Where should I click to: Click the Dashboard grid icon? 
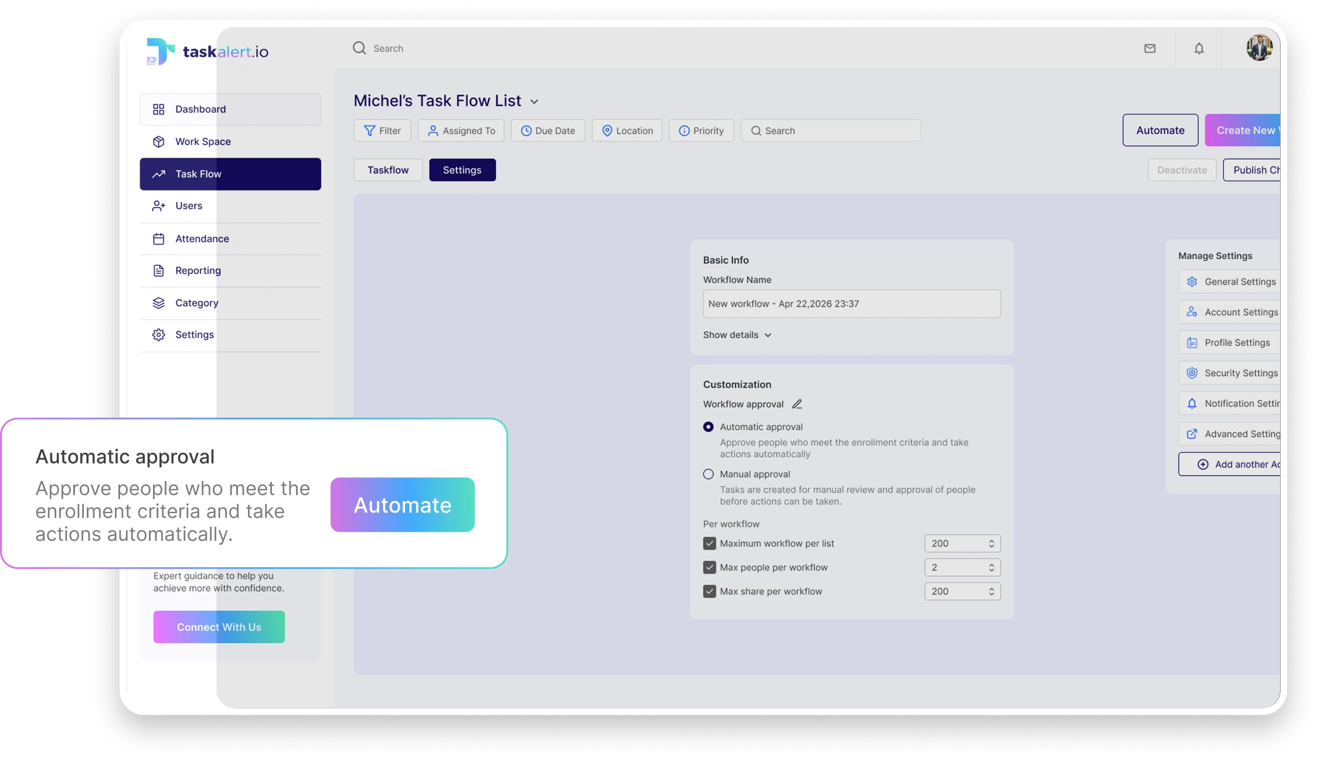click(x=158, y=109)
